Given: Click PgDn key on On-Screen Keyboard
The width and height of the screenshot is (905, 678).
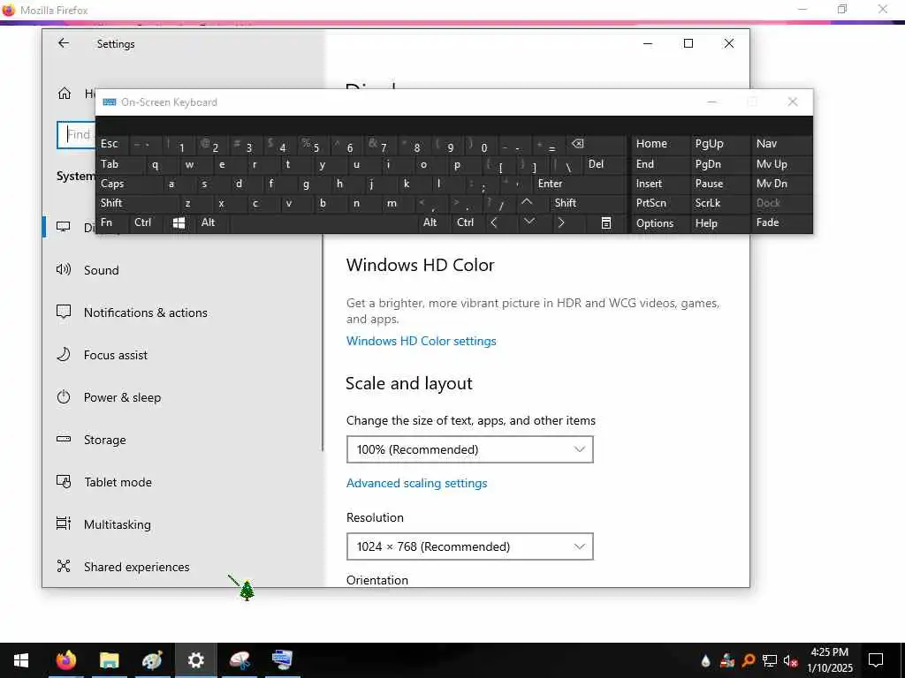Looking at the screenshot, I should 719,164.
